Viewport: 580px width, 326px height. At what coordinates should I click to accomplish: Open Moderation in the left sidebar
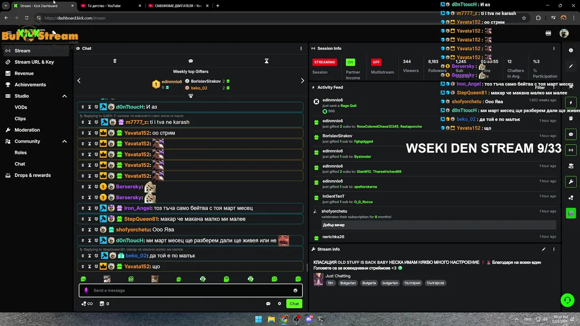(x=27, y=130)
